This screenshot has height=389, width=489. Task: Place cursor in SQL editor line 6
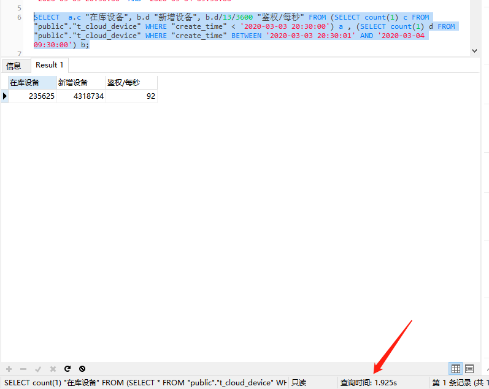click(247, 31)
